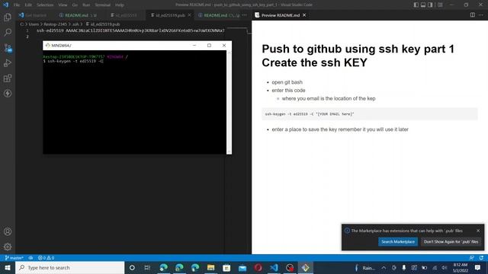Open the Selection menu
This screenshot has width=488, height=274.
point(45,5)
